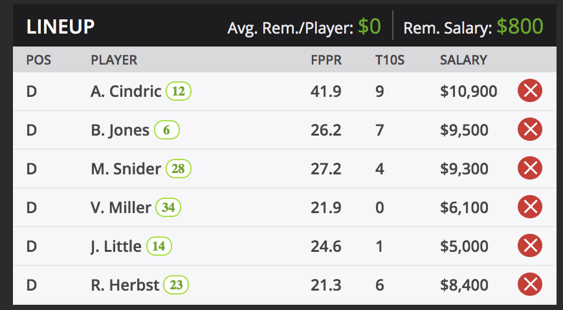The height and width of the screenshot is (310, 563).
Task: Remove A. Cindric from the lineup
Action: coord(530,91)
